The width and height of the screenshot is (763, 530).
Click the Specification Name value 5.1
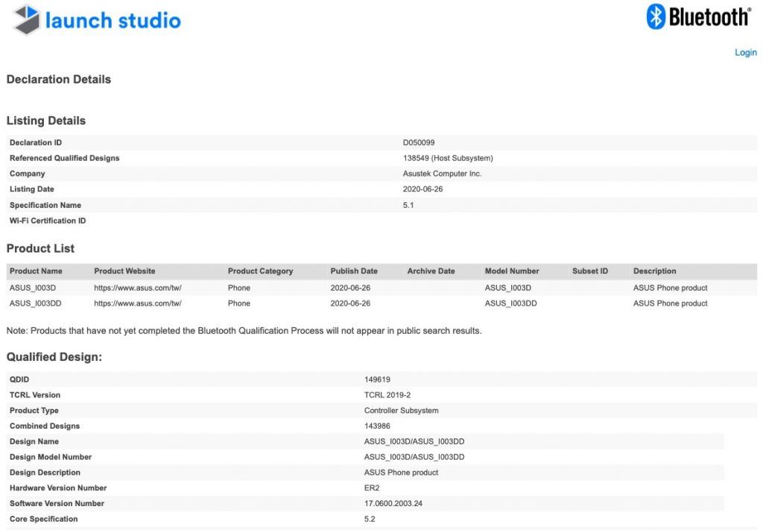point(408,206)
